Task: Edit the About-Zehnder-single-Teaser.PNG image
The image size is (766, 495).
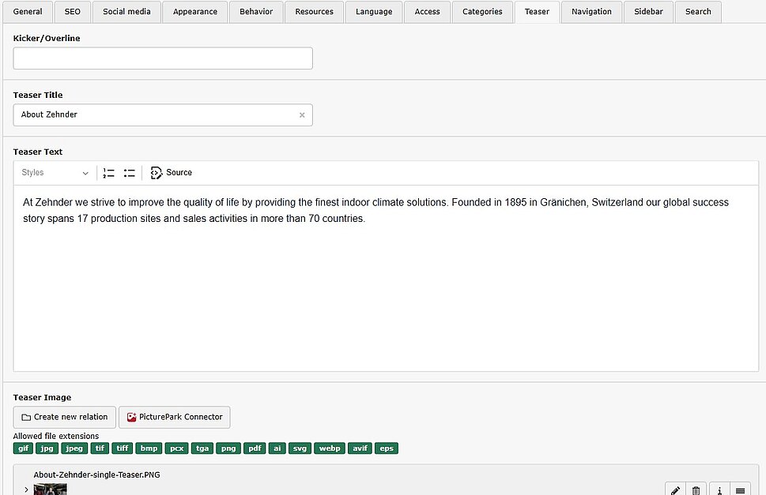Action: 675,489
